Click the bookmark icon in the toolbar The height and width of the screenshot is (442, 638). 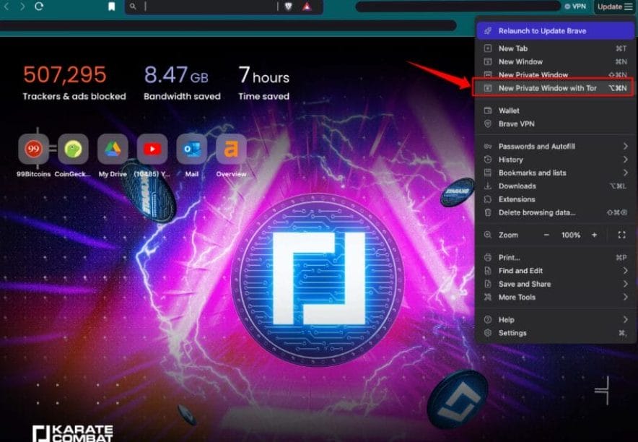[111, 6]
